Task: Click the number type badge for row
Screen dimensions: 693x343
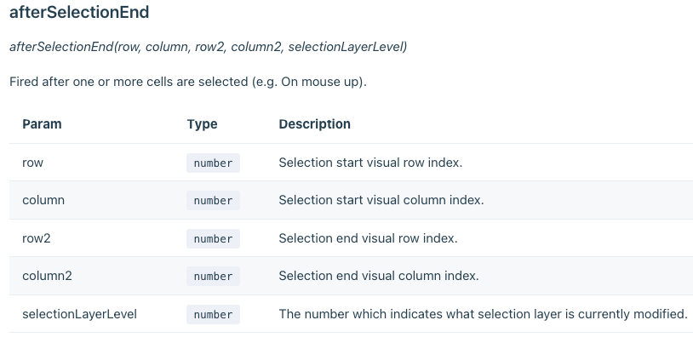Action: [x=213, y=163]
